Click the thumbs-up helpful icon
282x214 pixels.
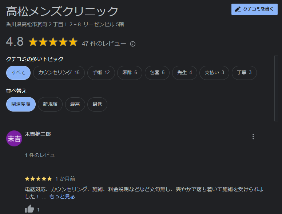pos(29,209)
